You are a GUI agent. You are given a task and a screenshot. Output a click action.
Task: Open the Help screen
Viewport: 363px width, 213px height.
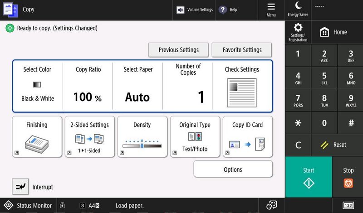[x=229, y=10]
